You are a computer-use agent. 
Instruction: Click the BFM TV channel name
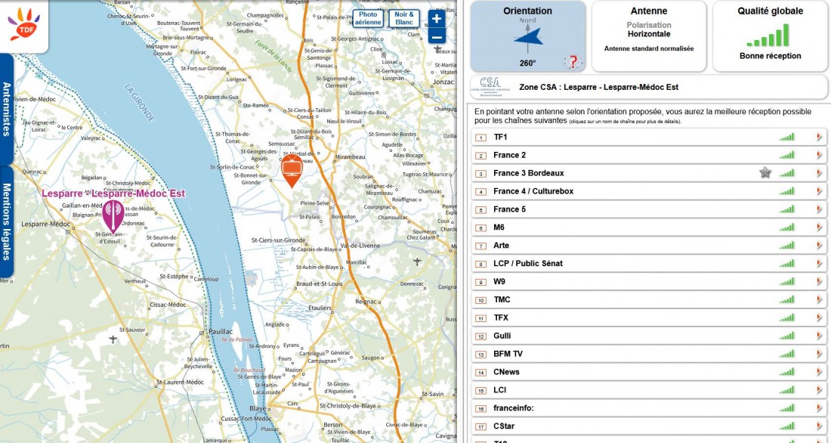tap(508, 353)
